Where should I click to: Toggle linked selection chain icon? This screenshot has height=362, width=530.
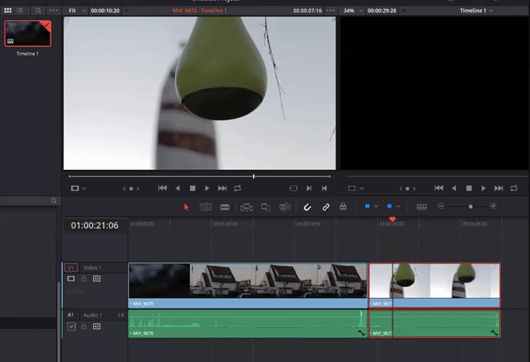tap(326, 207)
